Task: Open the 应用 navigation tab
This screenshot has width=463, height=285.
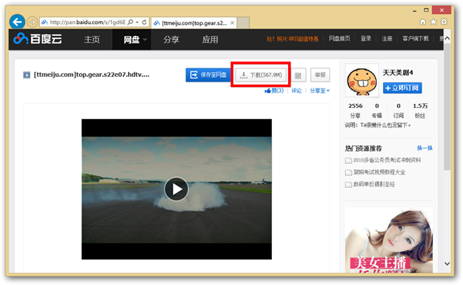Action: [210, 40]
